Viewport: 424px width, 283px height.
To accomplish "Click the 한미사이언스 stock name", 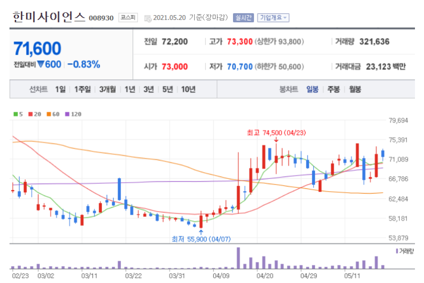I will [49, 17].
